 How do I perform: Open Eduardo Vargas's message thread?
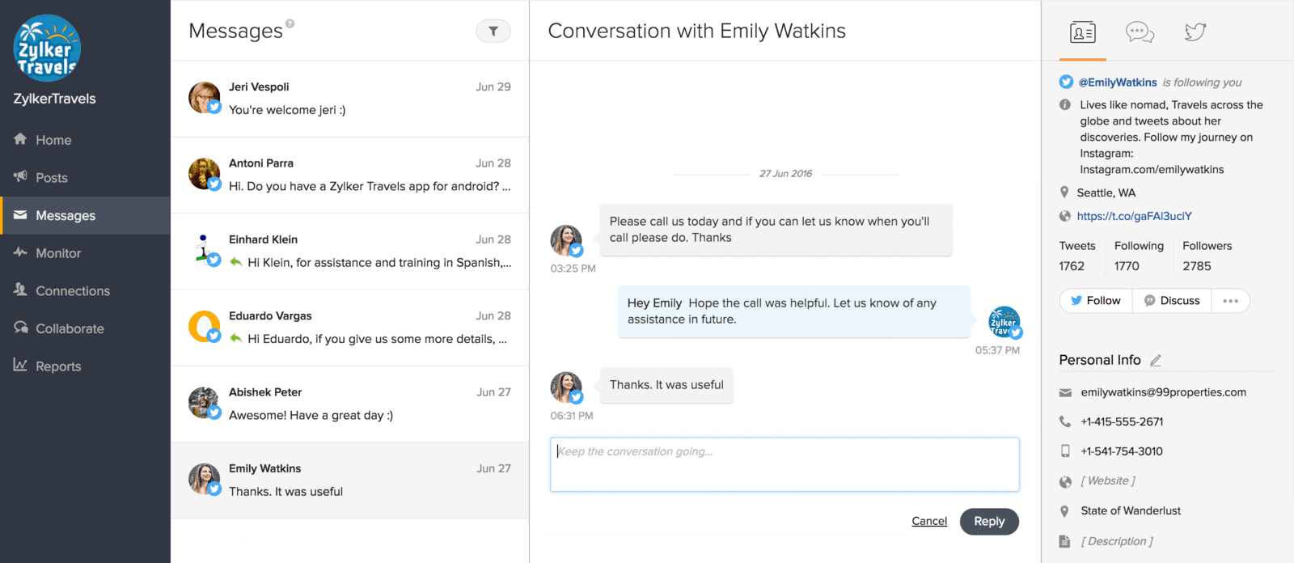coord(349,328)
